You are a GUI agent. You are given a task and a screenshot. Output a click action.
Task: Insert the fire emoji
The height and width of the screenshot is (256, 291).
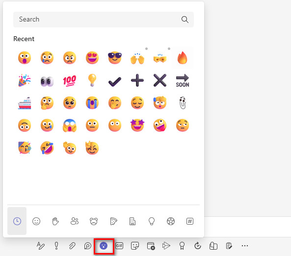(x=183, y=58)
